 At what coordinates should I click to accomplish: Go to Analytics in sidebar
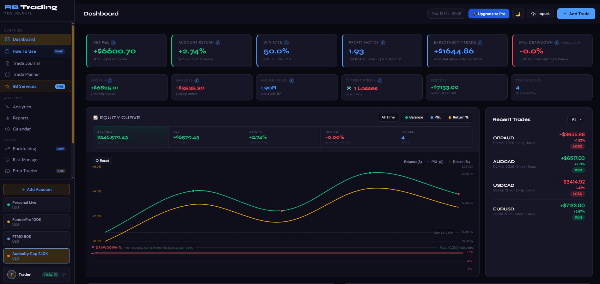pos(22,107)
